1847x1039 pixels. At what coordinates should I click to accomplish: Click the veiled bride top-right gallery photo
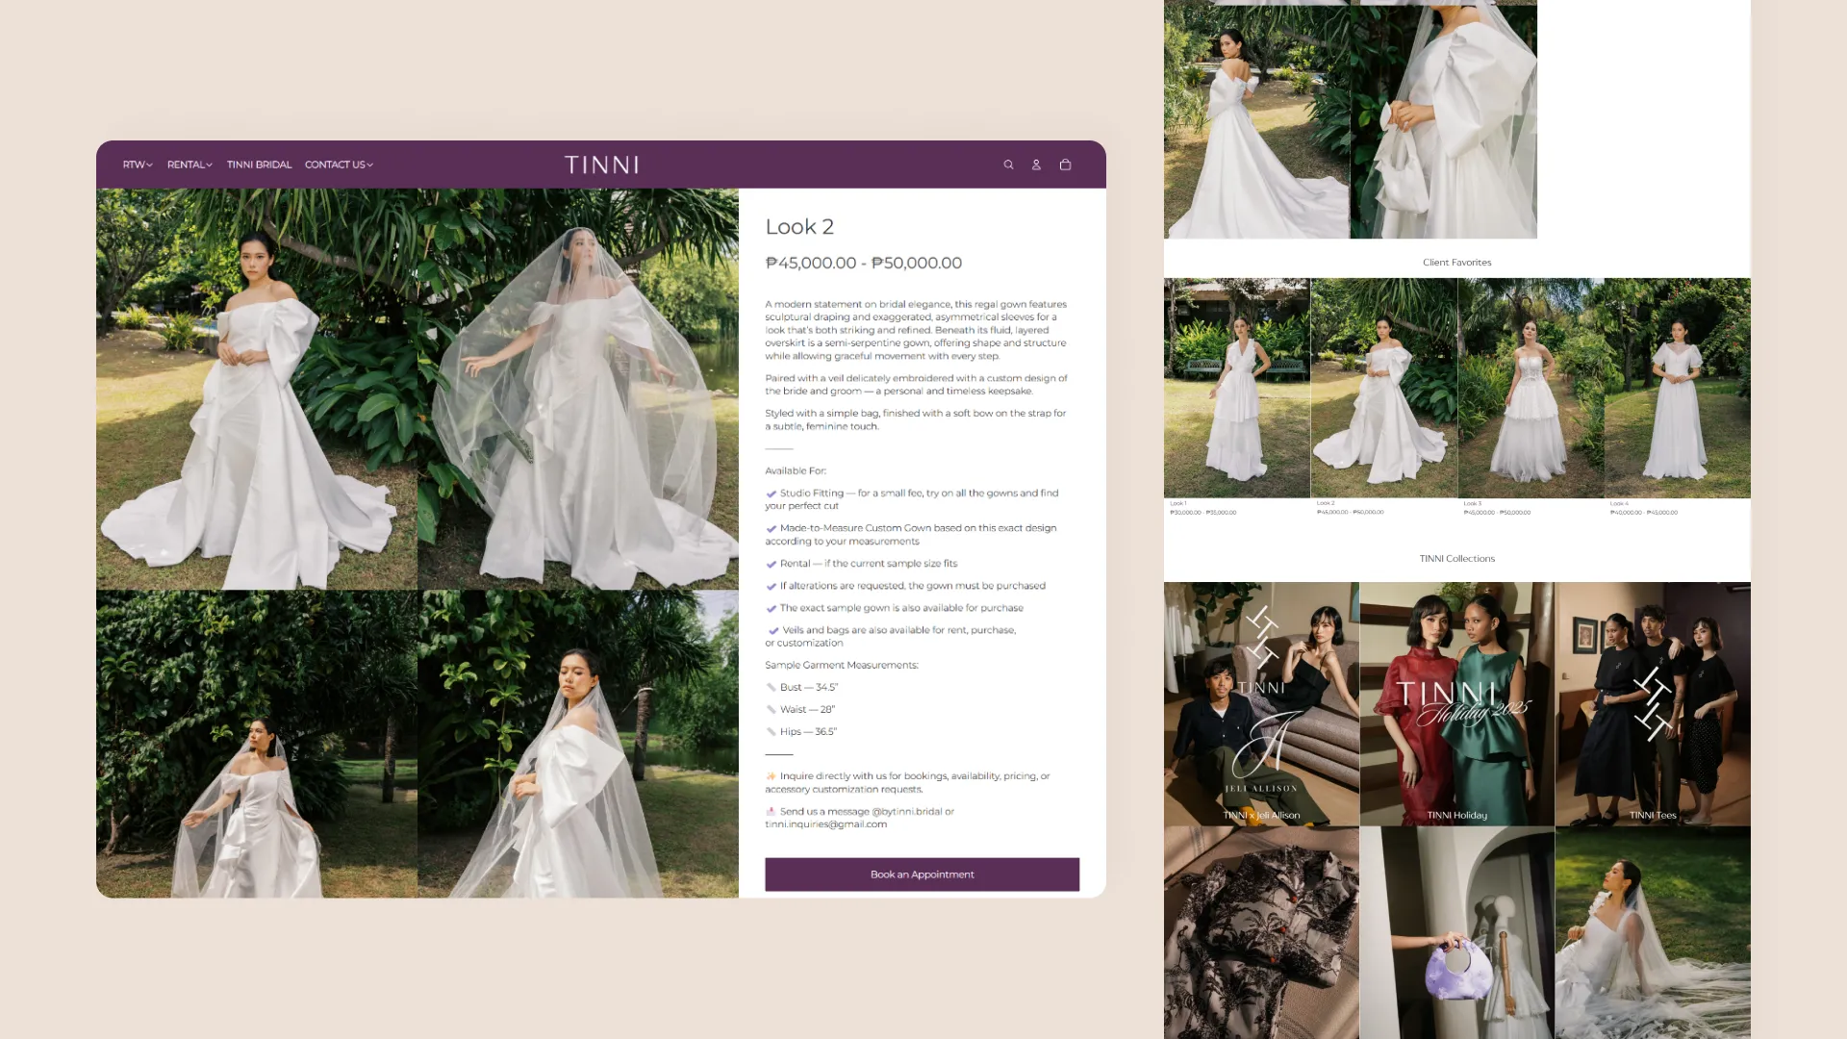click(x=578, y=389)
